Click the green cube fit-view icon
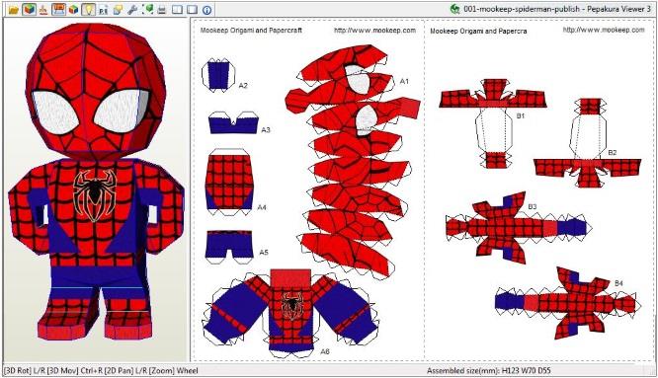 coord(147,9)
